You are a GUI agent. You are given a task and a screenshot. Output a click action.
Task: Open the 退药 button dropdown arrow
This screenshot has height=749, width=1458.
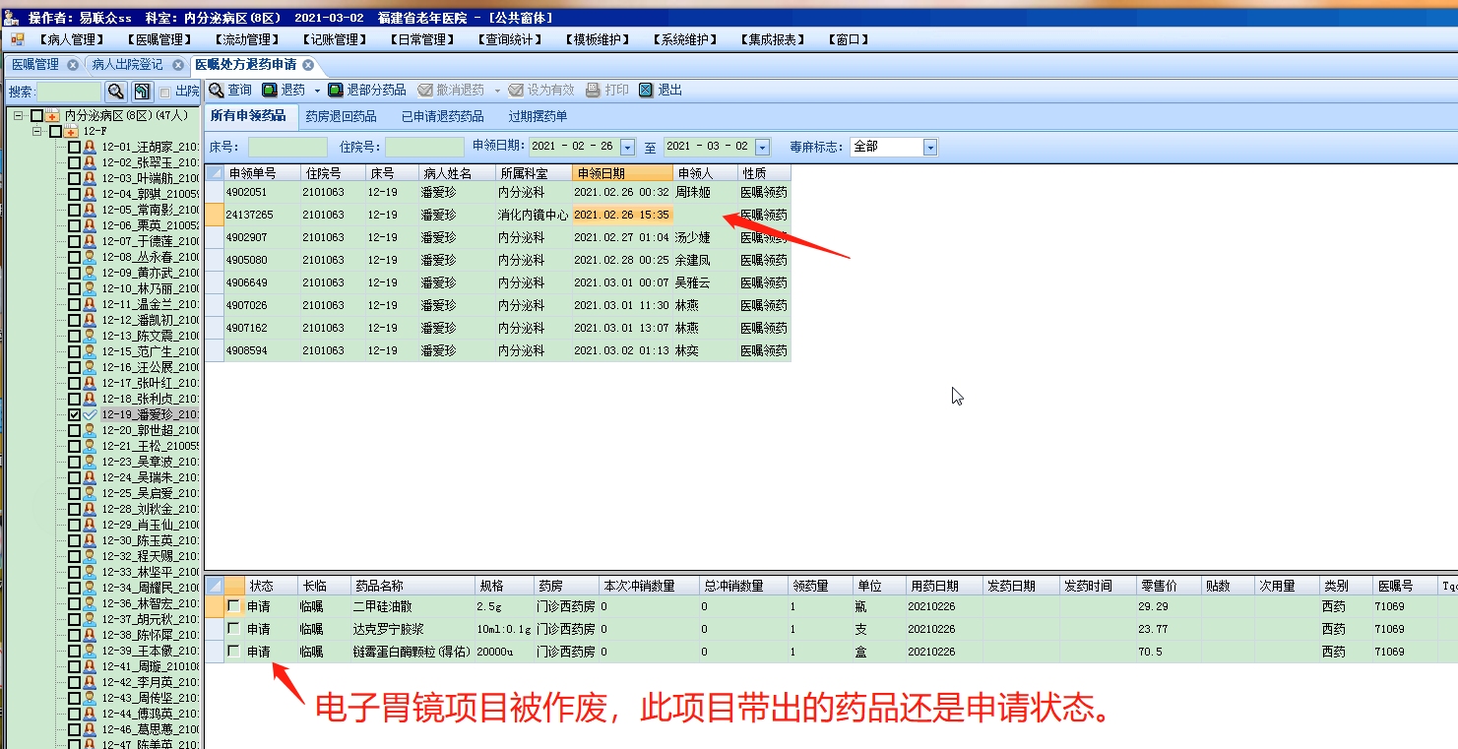(x=317, y=91)
